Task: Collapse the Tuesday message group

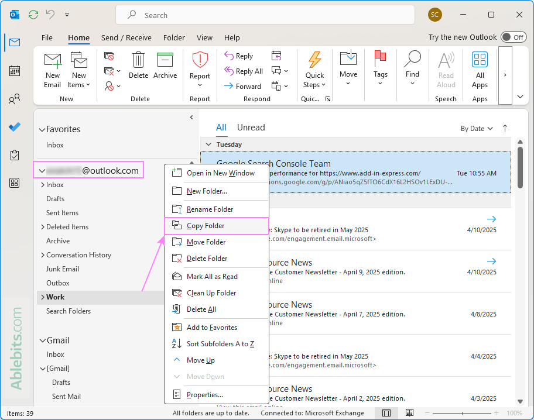Action: 208,144
